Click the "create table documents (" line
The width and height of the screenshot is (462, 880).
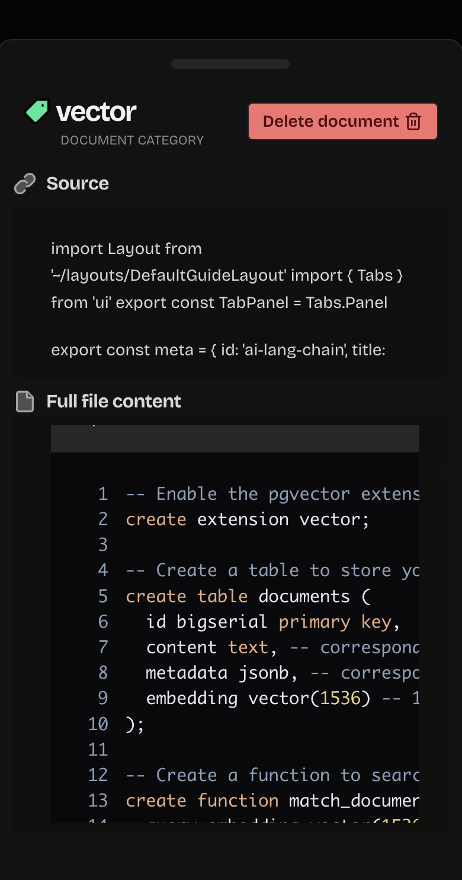[x=248, y=596]
